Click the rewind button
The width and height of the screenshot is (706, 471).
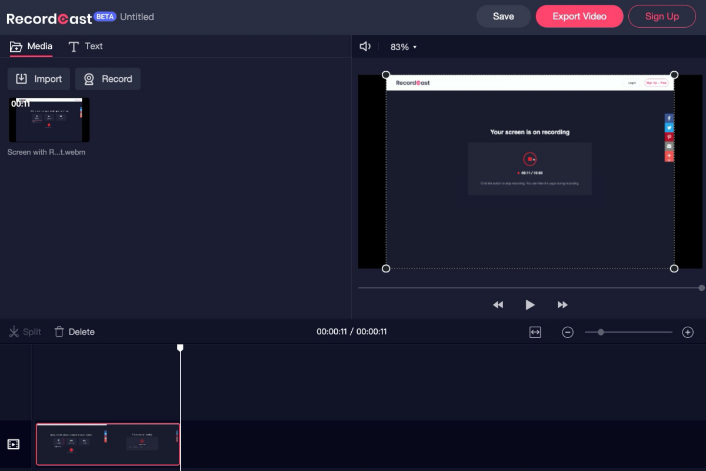click(498, 304)
